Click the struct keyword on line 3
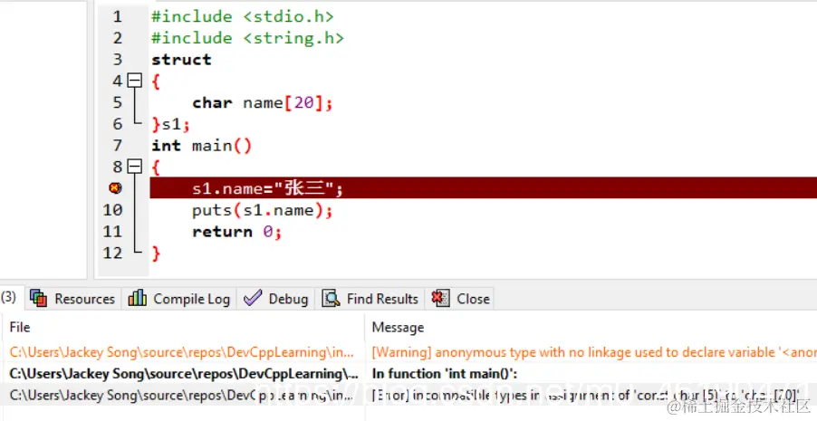 pyautogui.click(x=181, y=60)
